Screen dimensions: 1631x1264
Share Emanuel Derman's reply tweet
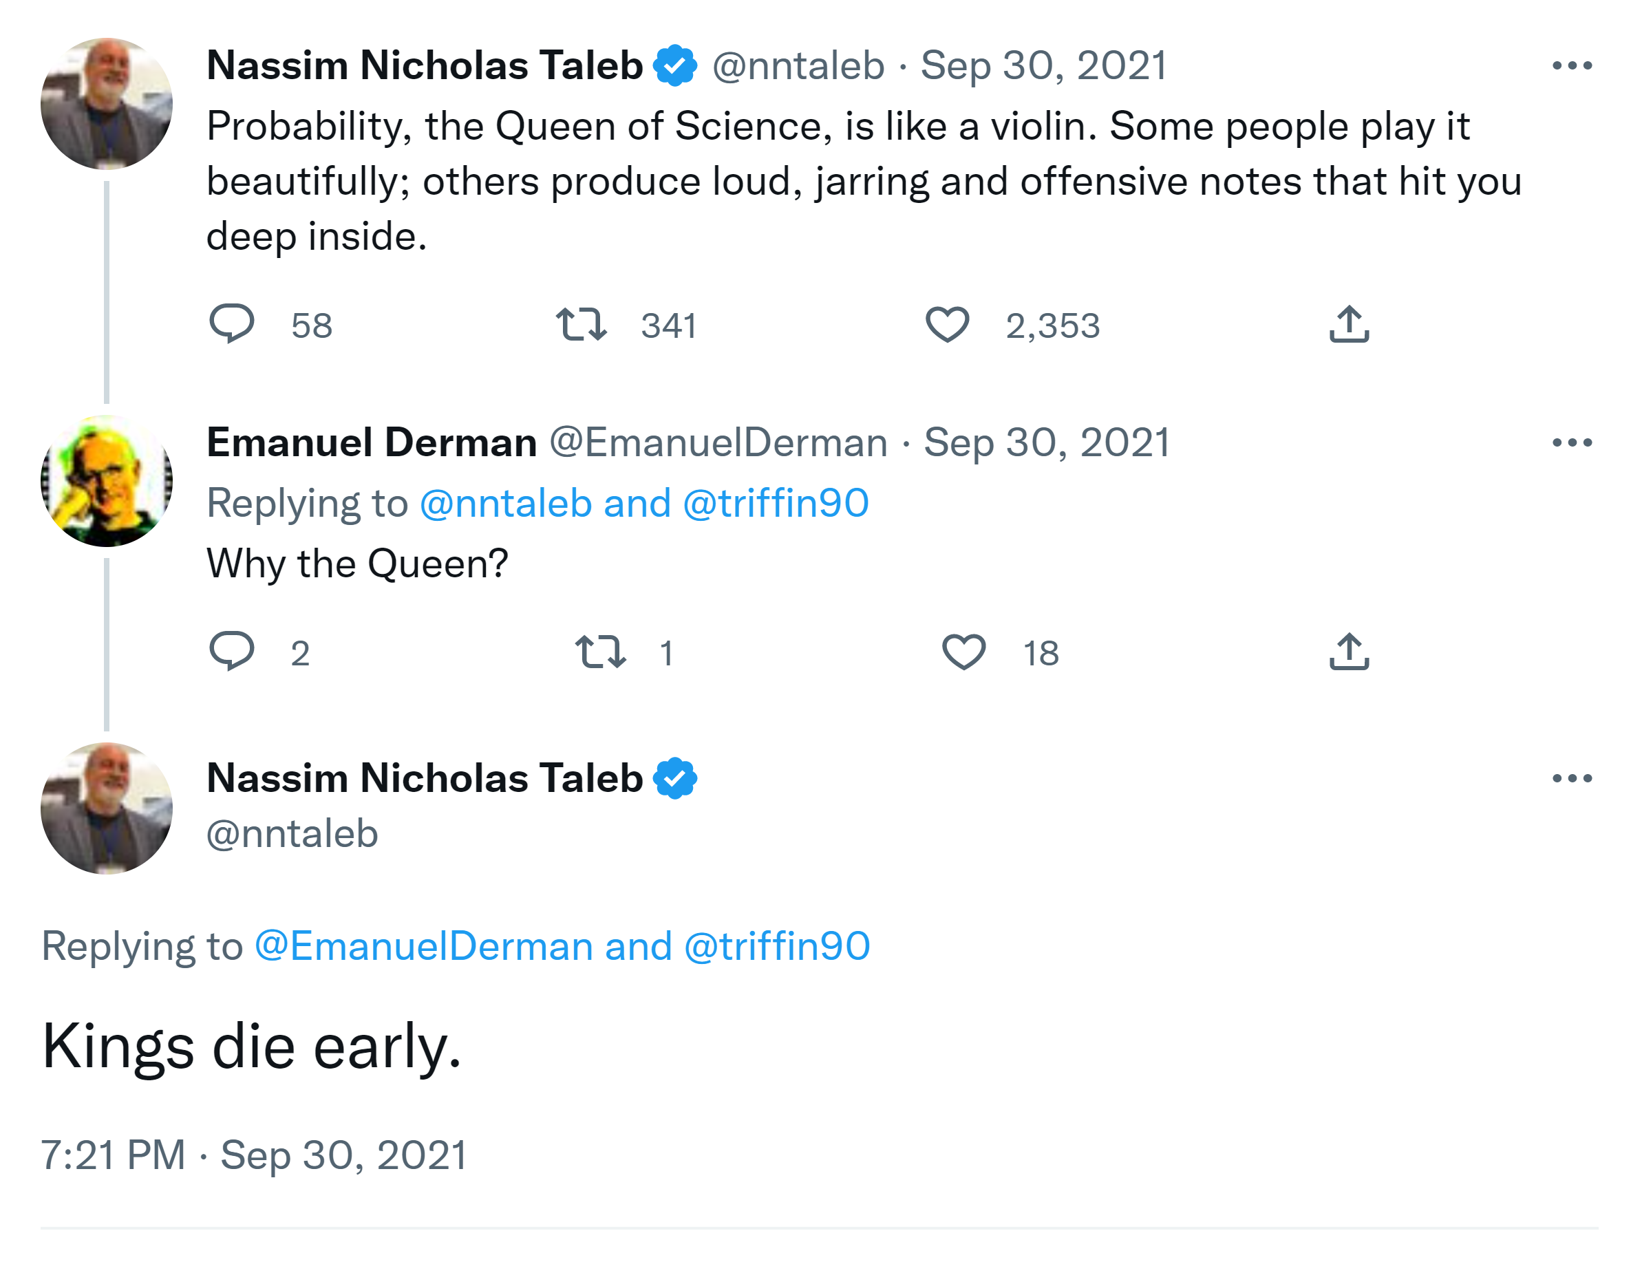1349,651
